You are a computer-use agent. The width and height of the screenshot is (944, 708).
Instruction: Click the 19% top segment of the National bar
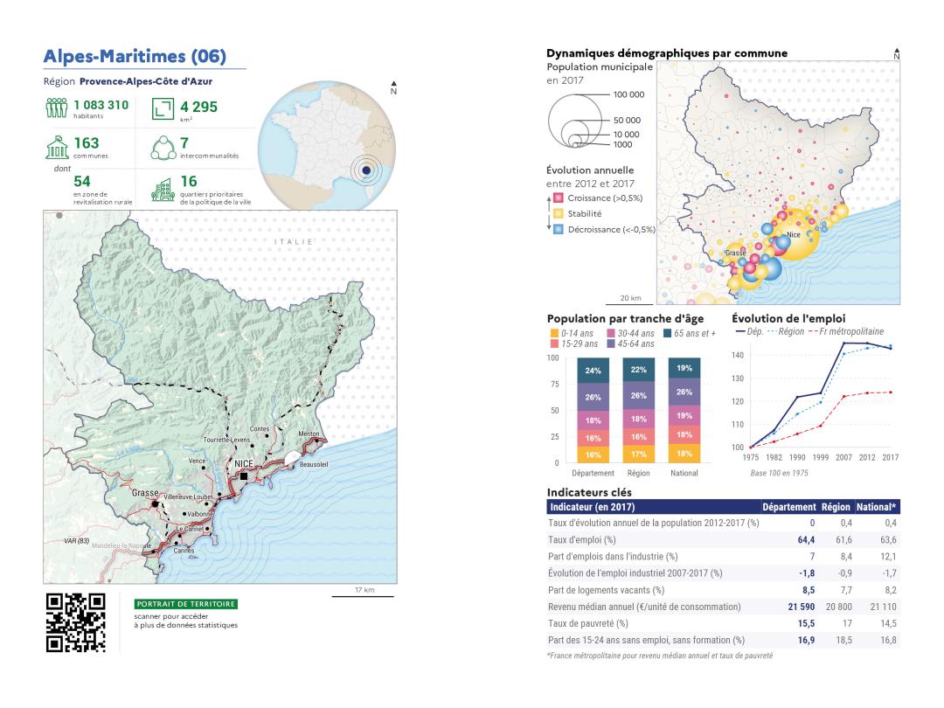(x=684, y=368)
